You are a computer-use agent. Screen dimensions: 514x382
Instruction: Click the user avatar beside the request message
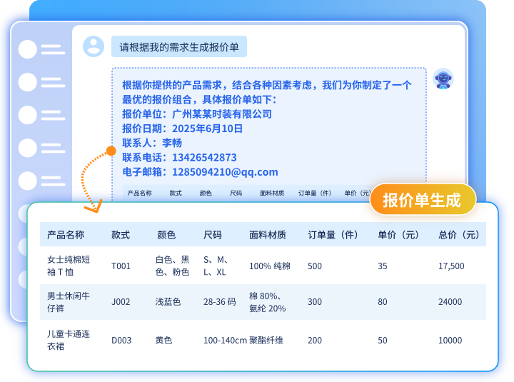[x=94, y=47]
